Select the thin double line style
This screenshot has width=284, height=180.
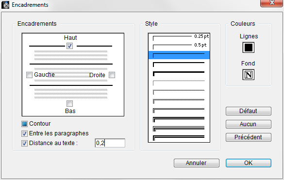point(179,111)
